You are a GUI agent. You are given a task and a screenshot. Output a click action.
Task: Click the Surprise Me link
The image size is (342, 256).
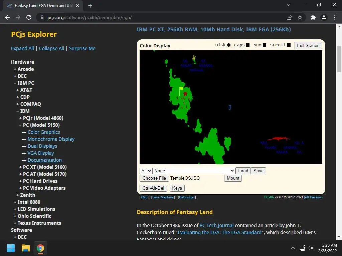pyautogui.click(x=82, y=48)
